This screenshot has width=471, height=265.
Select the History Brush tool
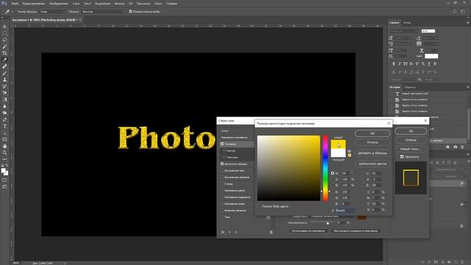[4, 86]
